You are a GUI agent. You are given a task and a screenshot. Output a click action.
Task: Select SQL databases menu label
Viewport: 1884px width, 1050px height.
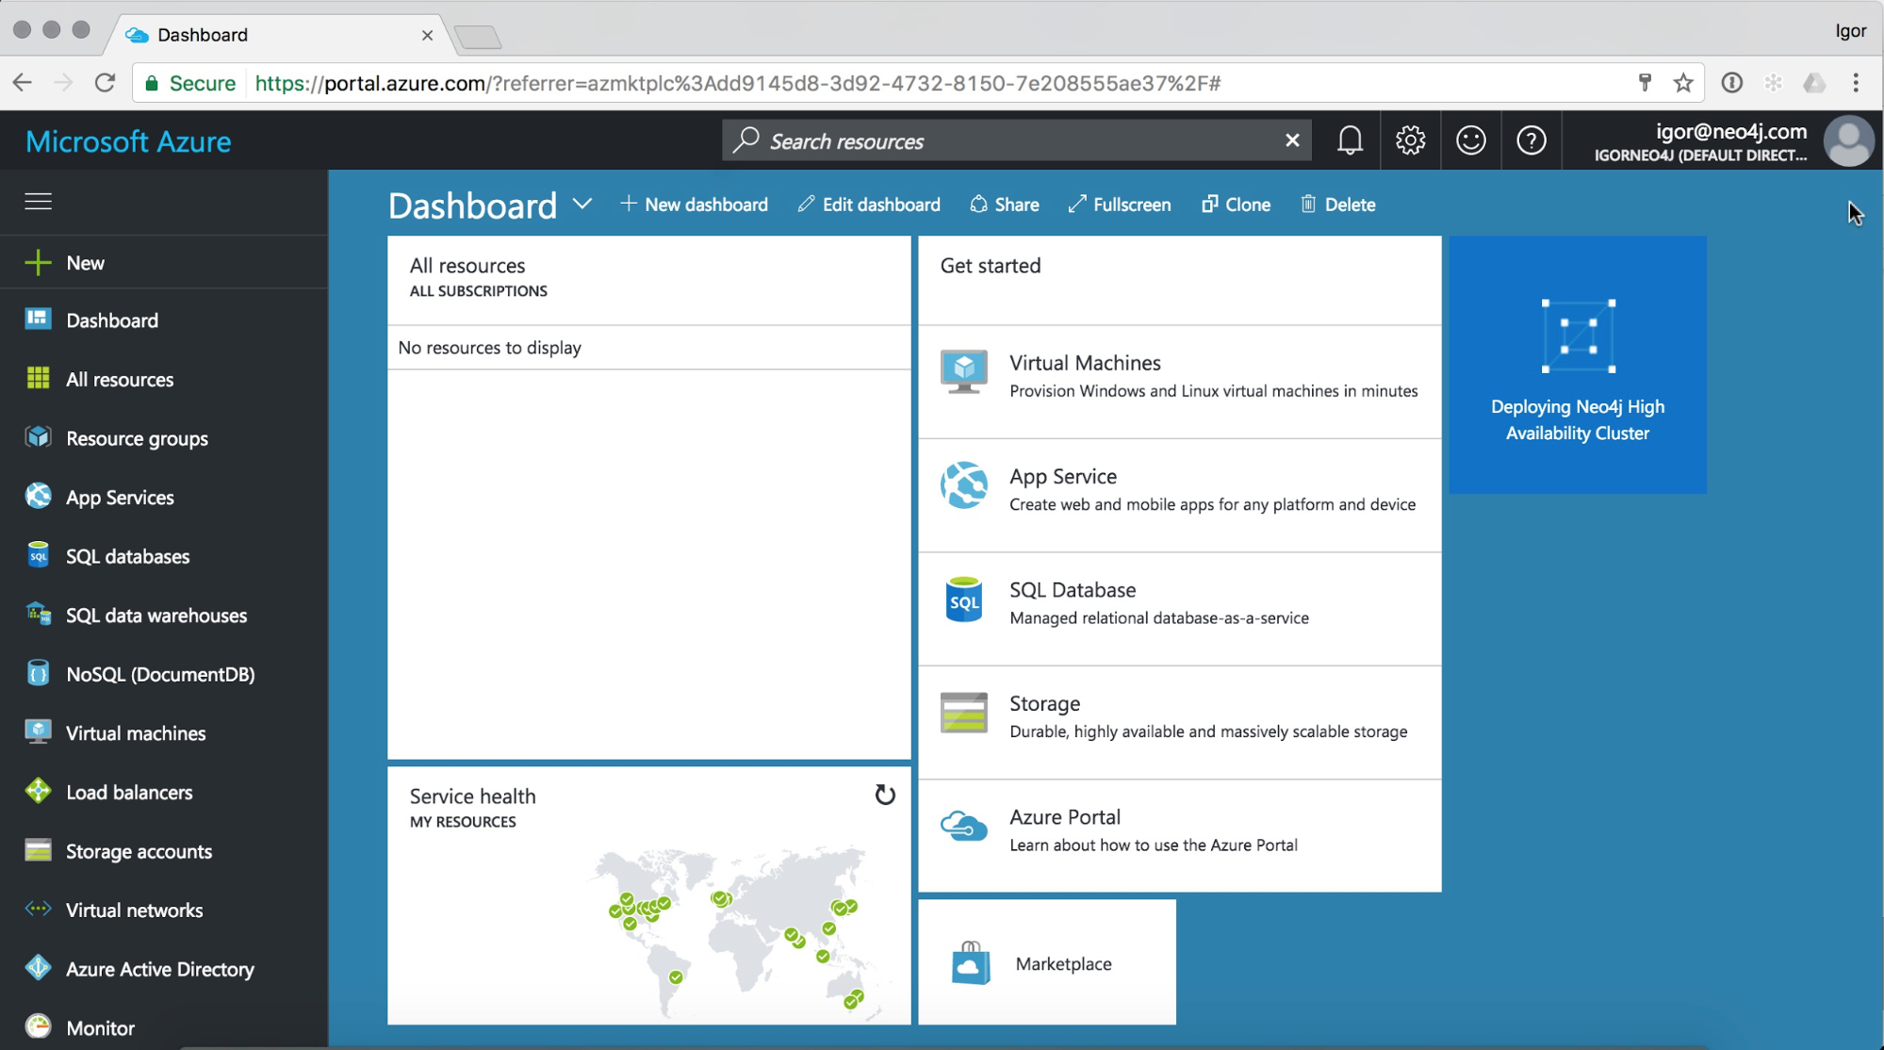[127, 556]
